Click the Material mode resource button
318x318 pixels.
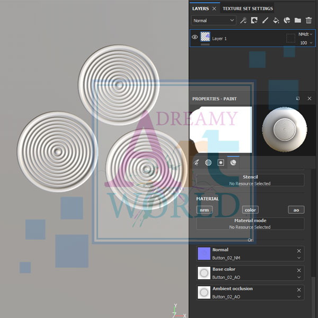pyautogui.click(x=250, y=224)
